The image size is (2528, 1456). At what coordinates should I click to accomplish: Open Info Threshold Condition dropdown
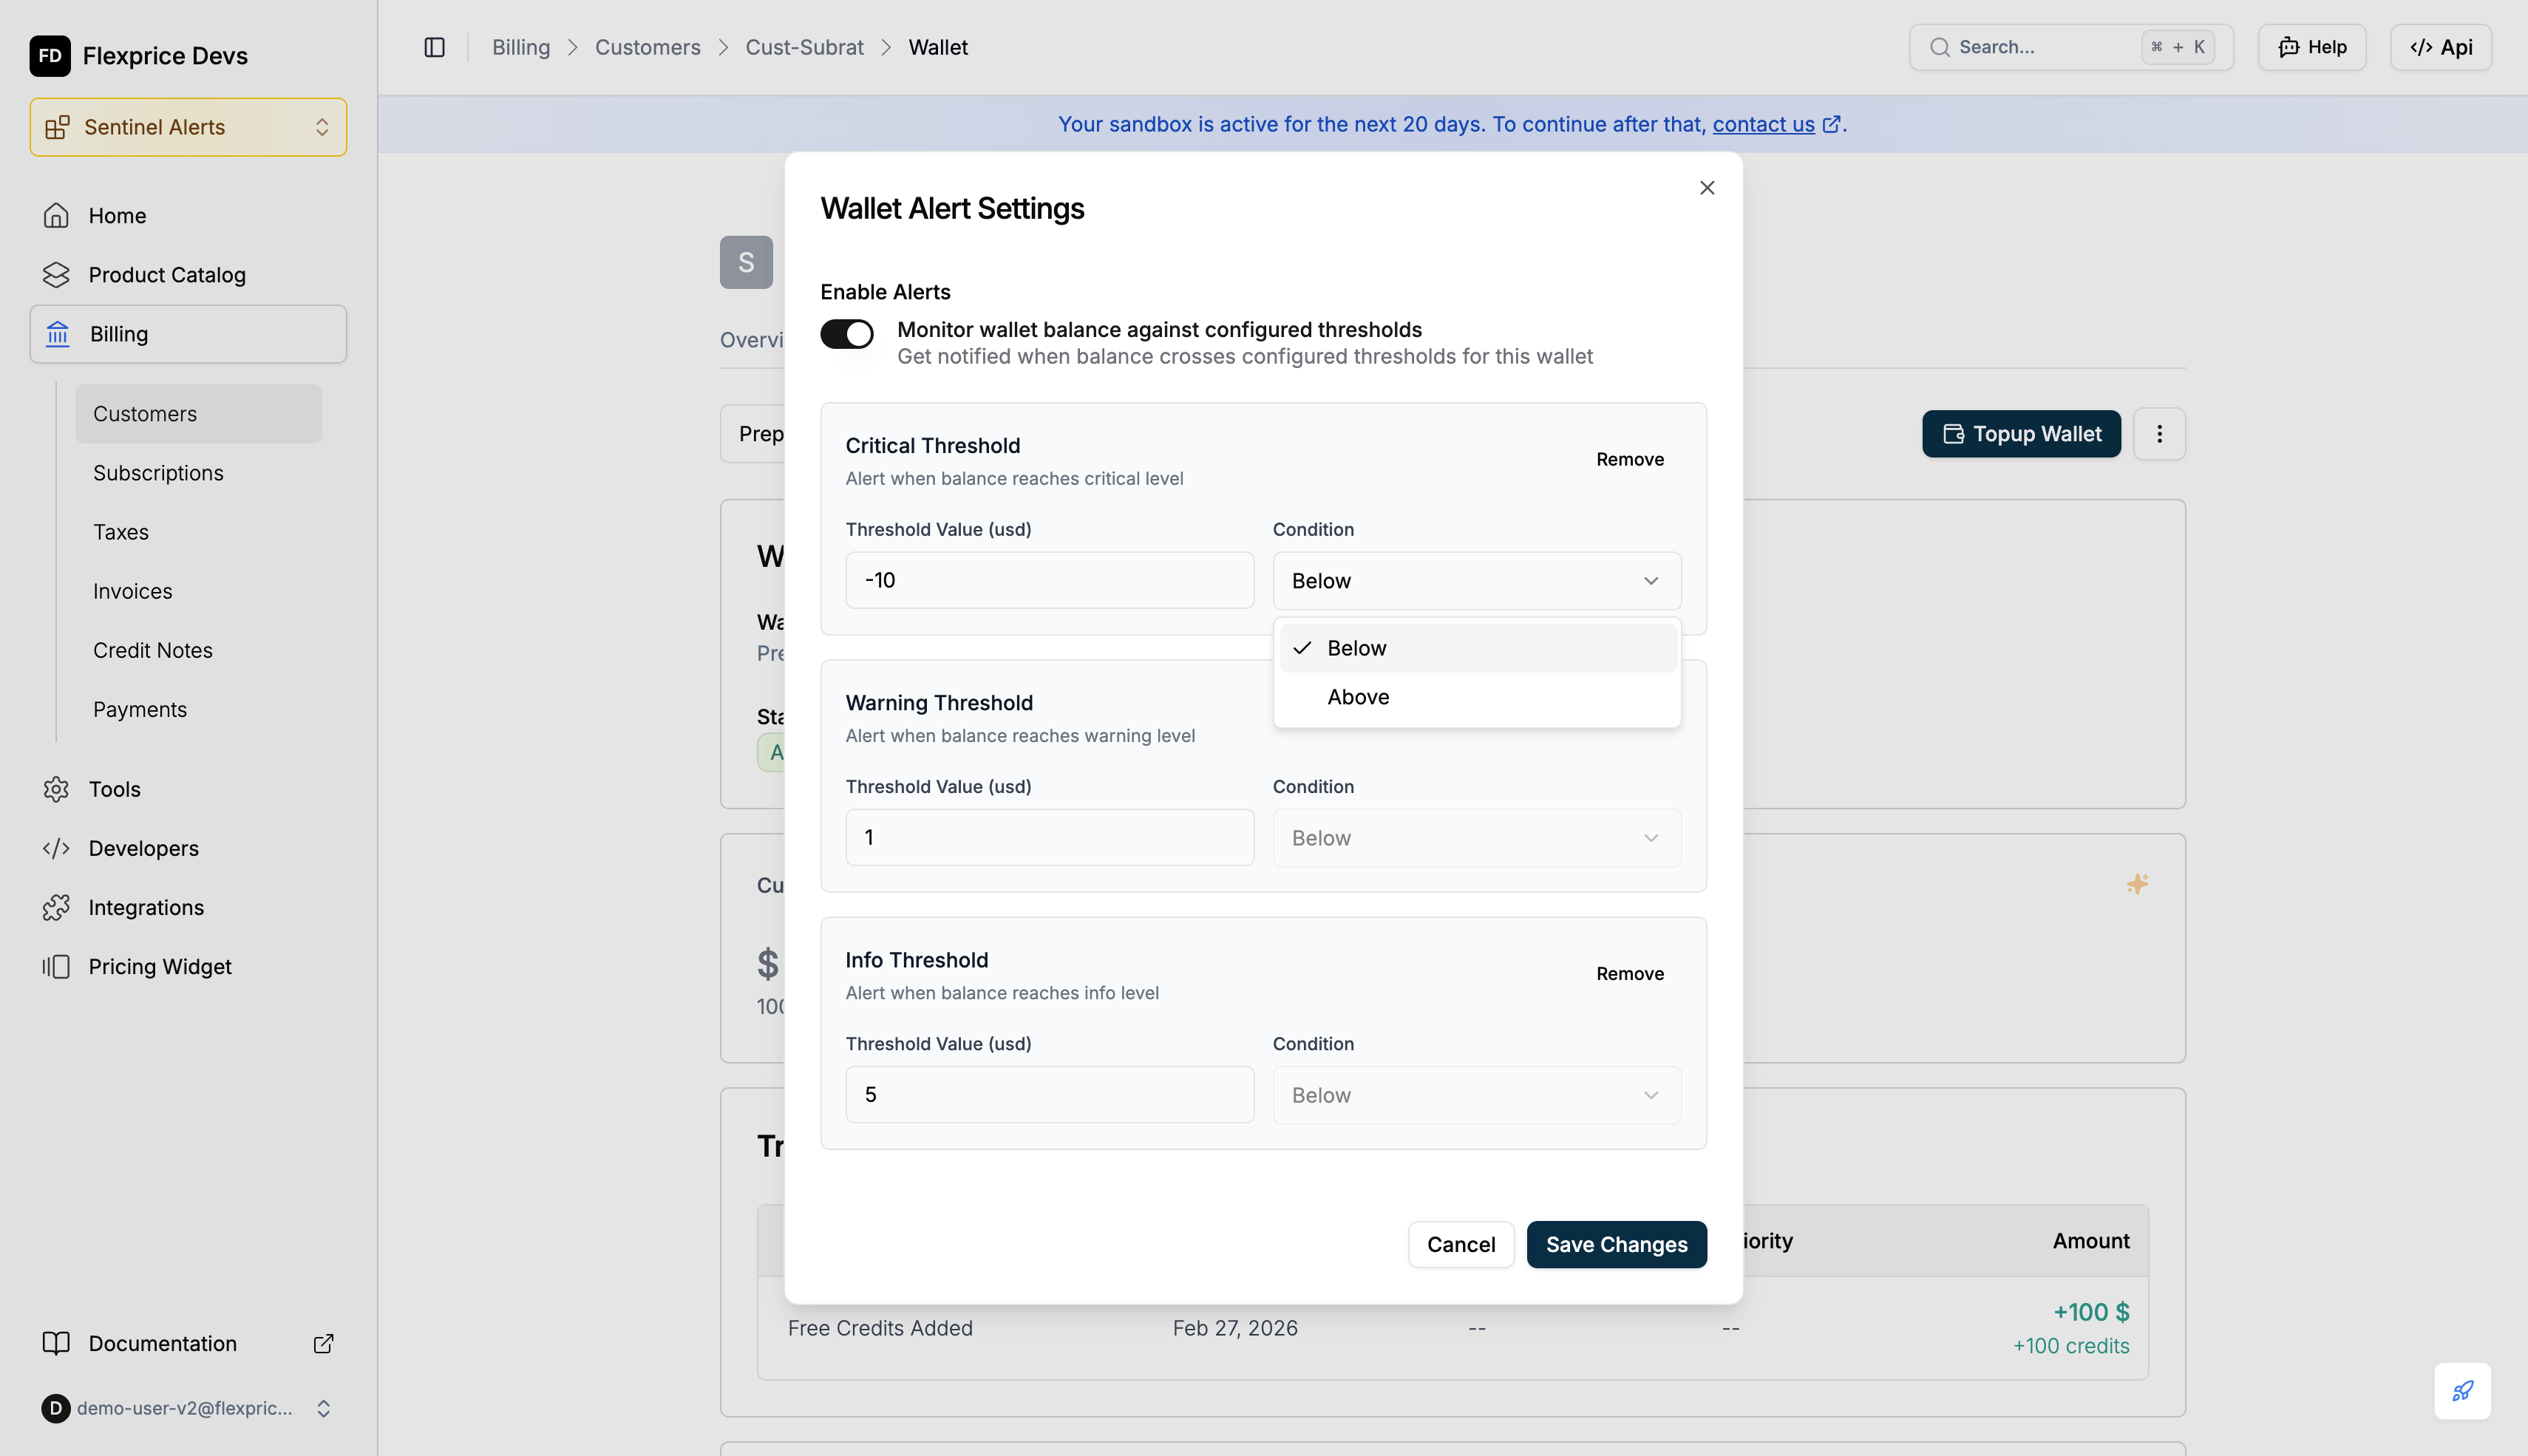click(1476, 1095)
